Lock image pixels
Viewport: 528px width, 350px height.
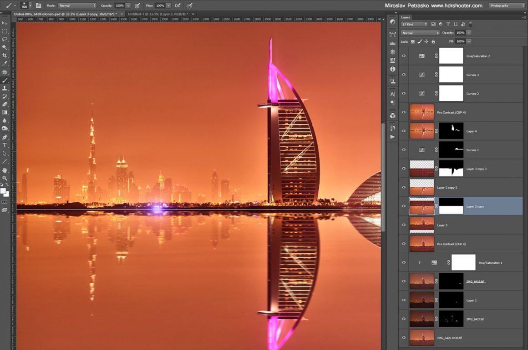(x=420, y=42)
